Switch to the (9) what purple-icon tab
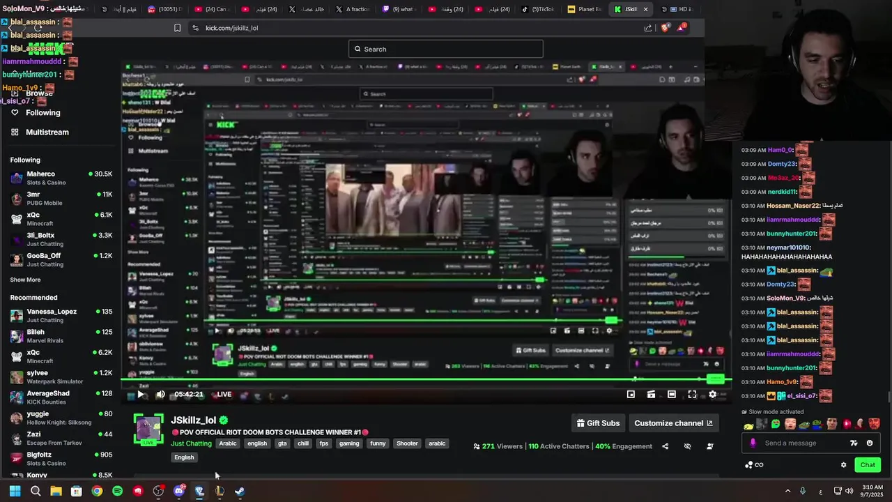 [399, 9]
